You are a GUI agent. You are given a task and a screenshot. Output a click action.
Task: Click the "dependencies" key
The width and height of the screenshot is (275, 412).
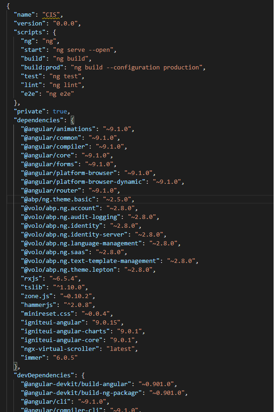coord(38,120)
